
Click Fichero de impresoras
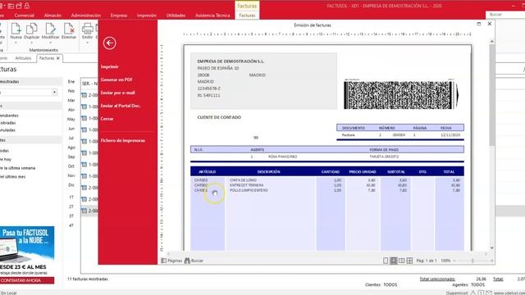click(123, 140)
